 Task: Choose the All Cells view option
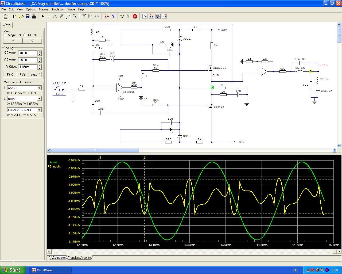(x=25, y=35)
